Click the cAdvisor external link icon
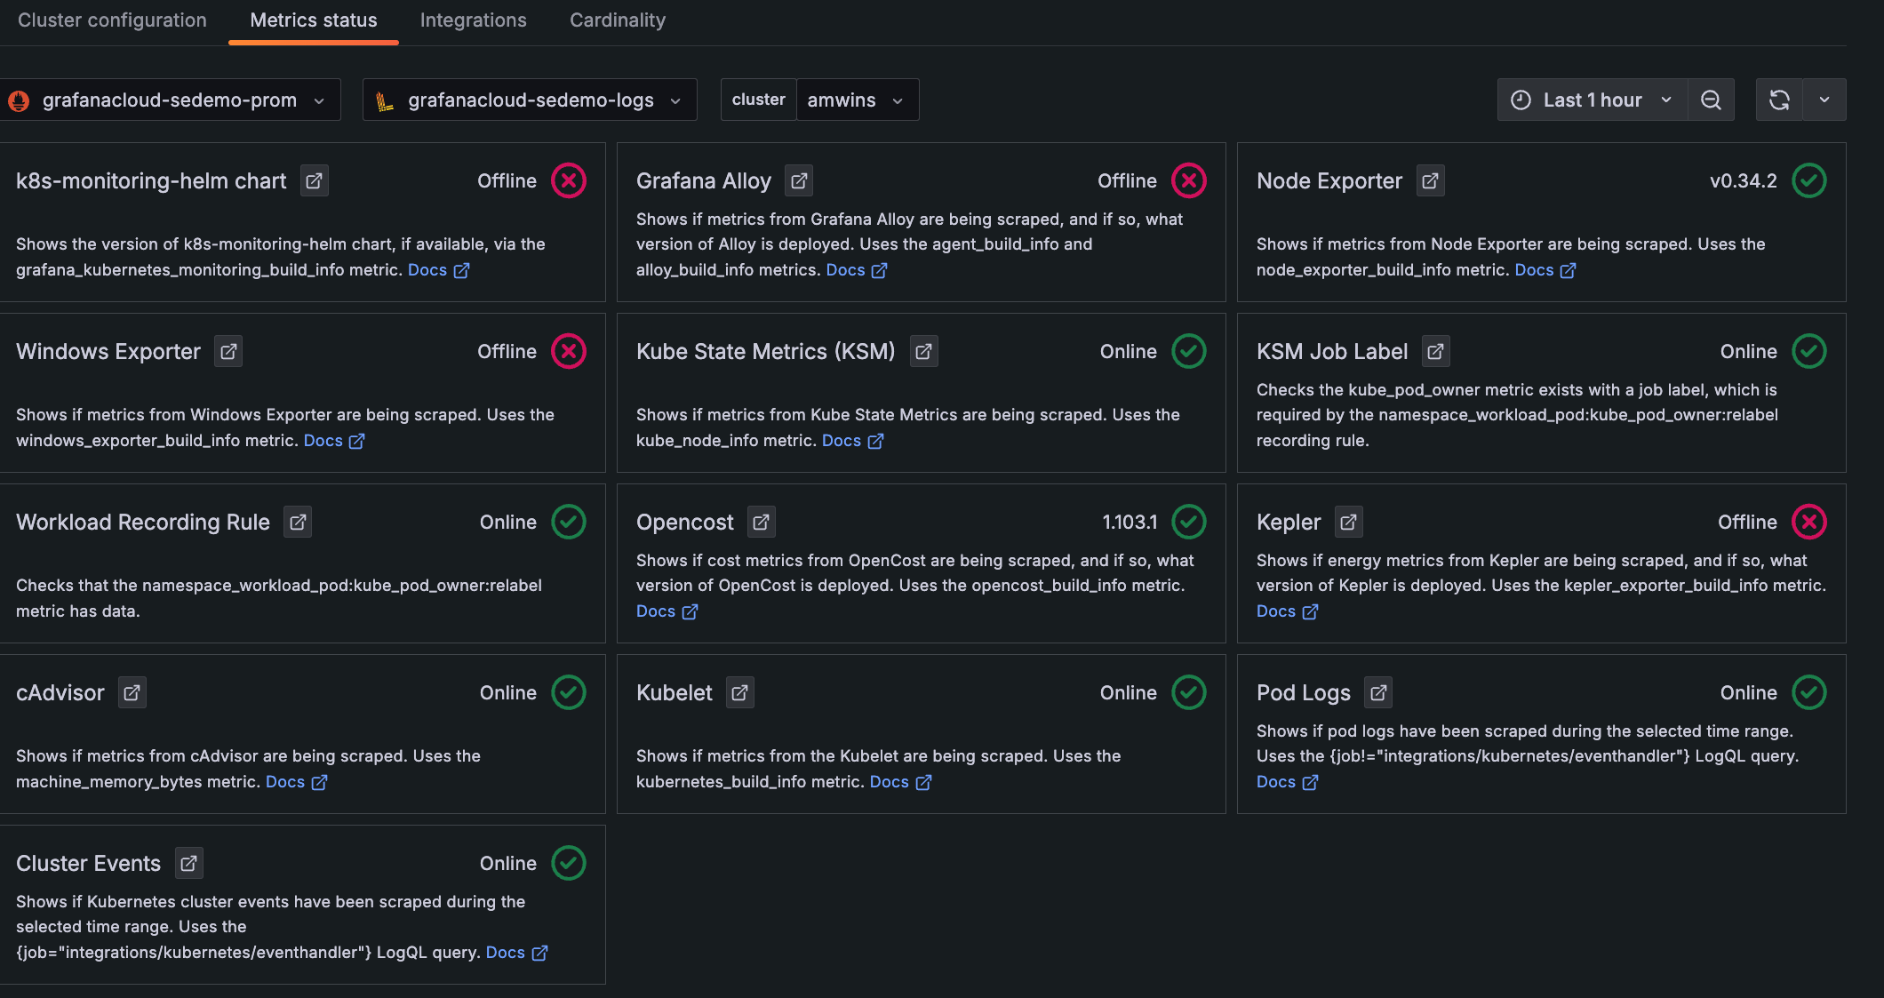The height and width of the screenshot is (998, 1884). tap(132, 692)
